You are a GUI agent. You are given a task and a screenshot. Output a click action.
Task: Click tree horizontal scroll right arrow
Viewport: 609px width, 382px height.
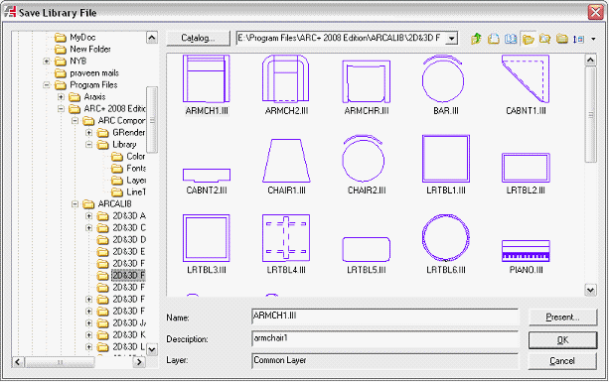click(139, 362)
